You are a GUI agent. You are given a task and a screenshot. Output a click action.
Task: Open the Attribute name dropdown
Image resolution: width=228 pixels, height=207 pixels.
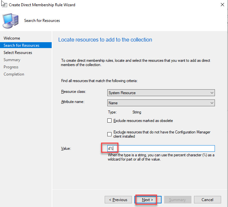[161, 103]
